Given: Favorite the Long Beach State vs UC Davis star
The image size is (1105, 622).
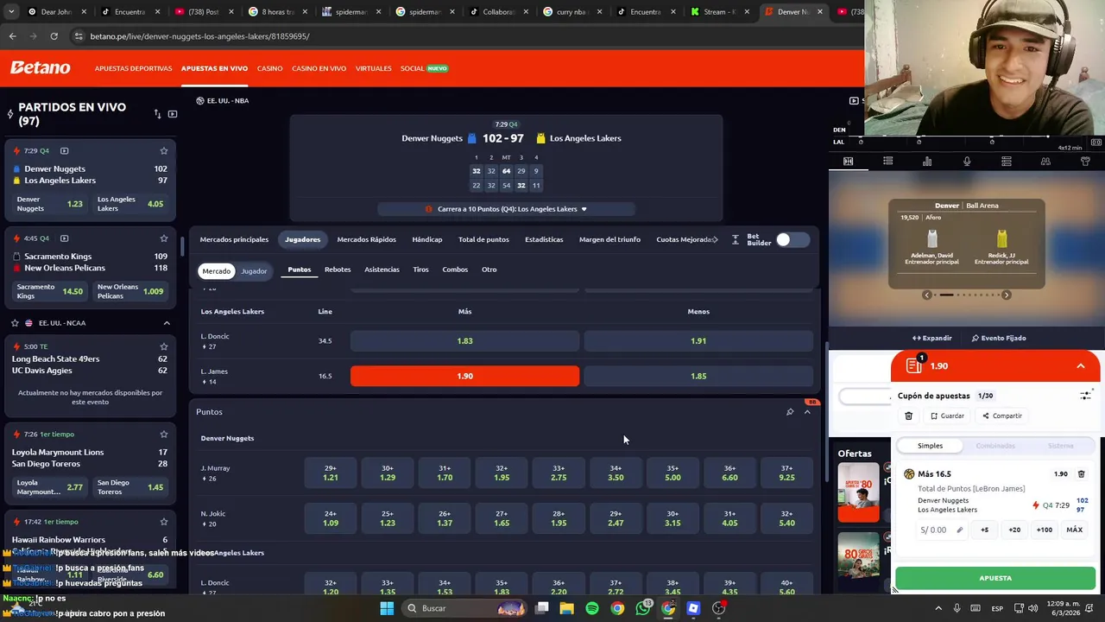Looking at the screenshot, I should coord(163,346).
